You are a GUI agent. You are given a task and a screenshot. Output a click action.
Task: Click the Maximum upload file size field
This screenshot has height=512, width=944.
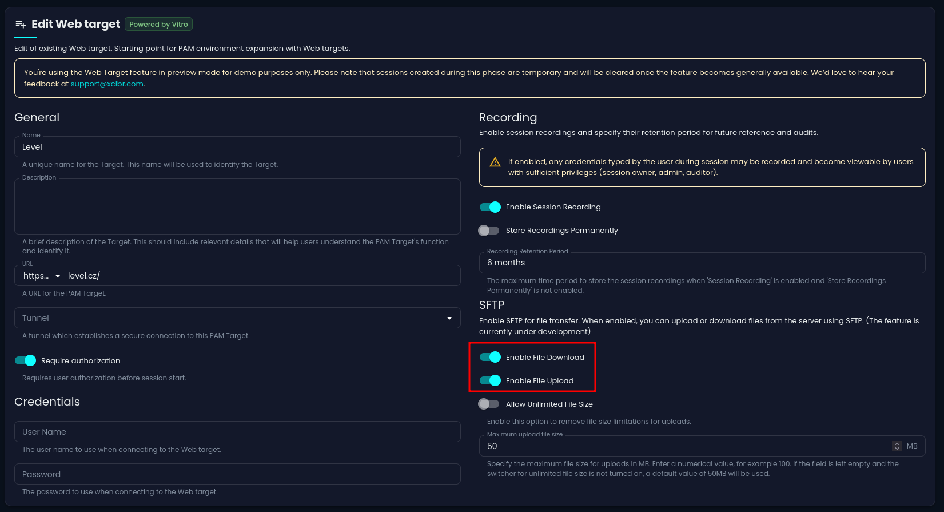[686, 446]
